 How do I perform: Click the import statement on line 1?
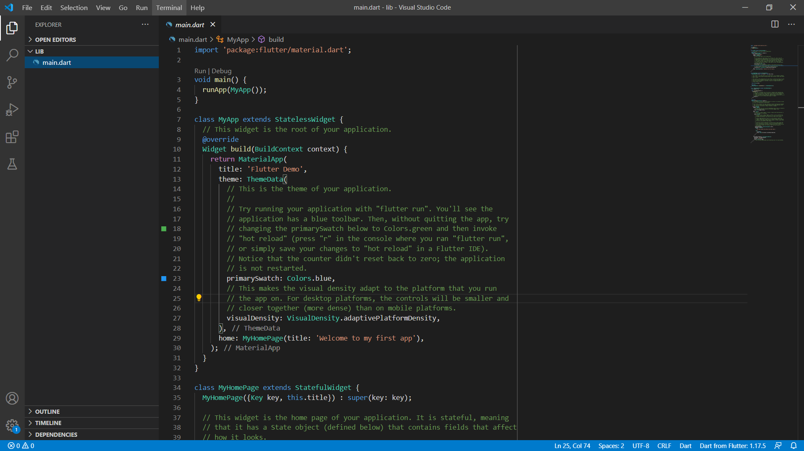coord(273,50)
